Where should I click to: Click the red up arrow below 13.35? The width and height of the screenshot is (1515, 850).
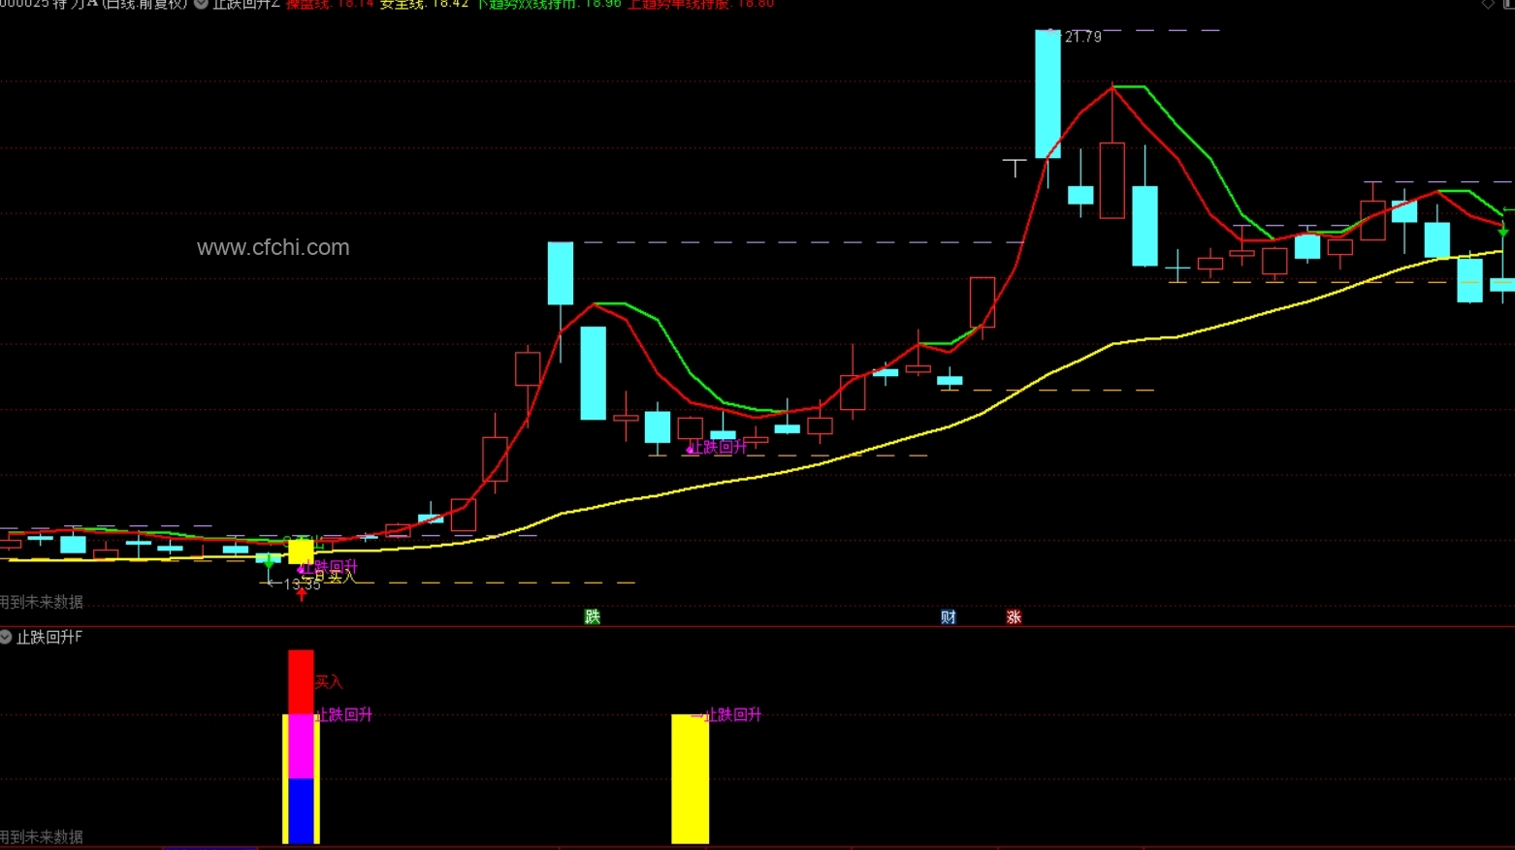[302, 594]
